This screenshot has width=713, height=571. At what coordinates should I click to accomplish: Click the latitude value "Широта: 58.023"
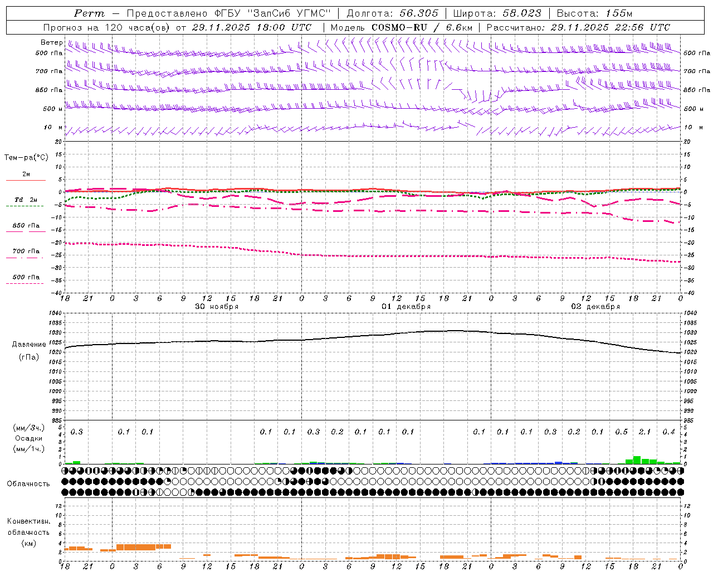tap(497, 13)
